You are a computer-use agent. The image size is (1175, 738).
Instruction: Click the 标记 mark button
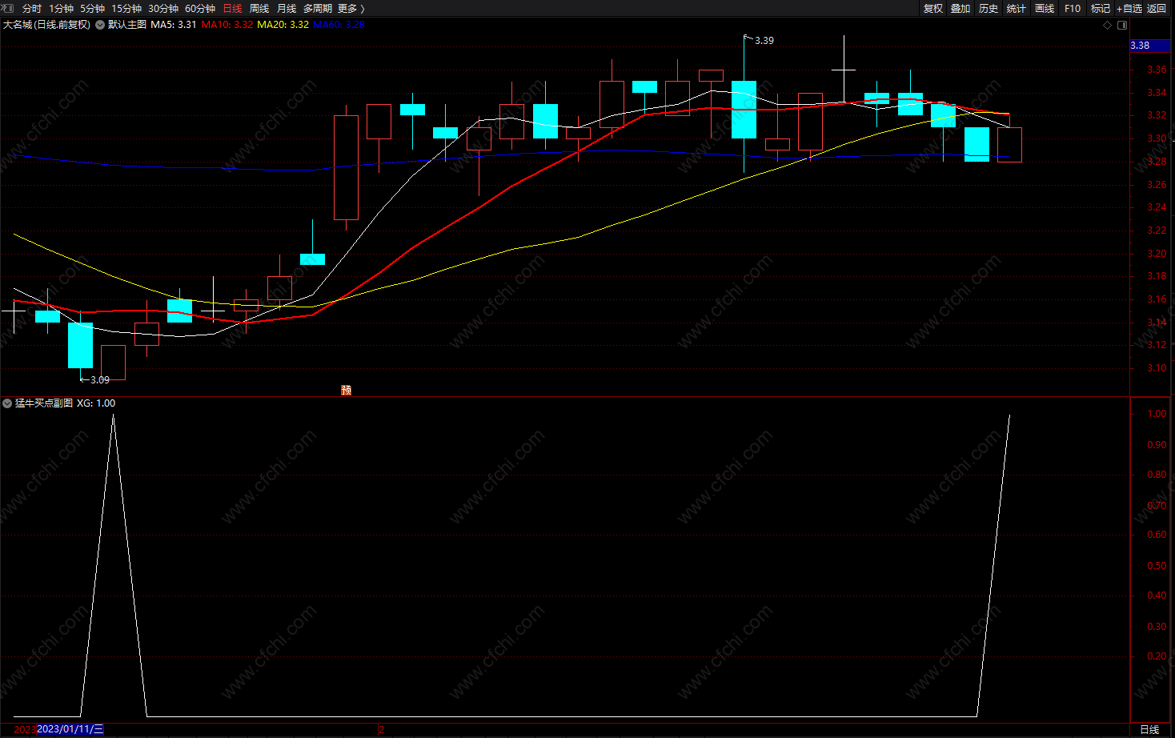[x=1101, y=8]
